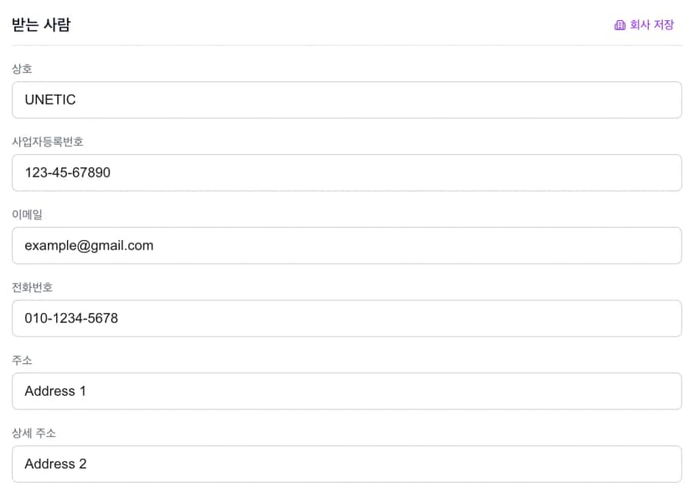Click the 전화번호 label text
Screen dimensions: 694x497
(32, 287)
